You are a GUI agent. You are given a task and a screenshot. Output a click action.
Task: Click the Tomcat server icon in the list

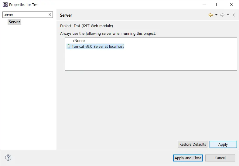(x=69, y=47)
